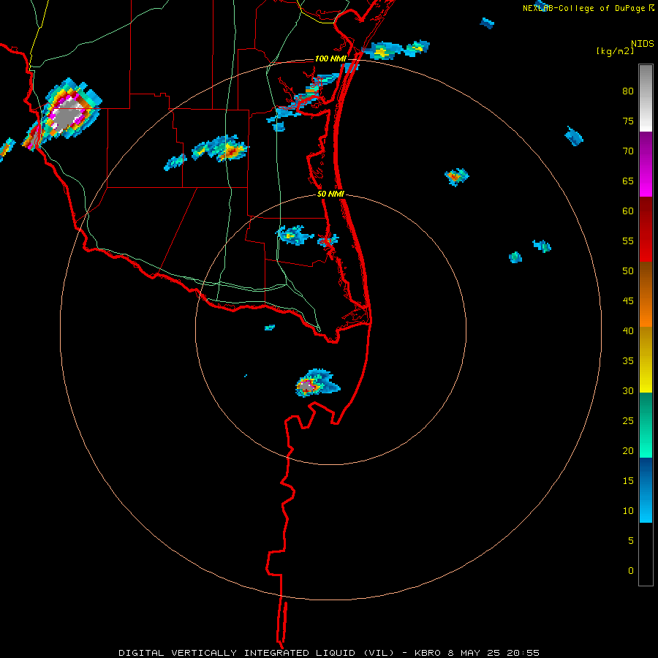The height and width of the screenshot is (658, 658).
Task: Click the NIDS label above the color scale
Action: [x=642, y=44]
